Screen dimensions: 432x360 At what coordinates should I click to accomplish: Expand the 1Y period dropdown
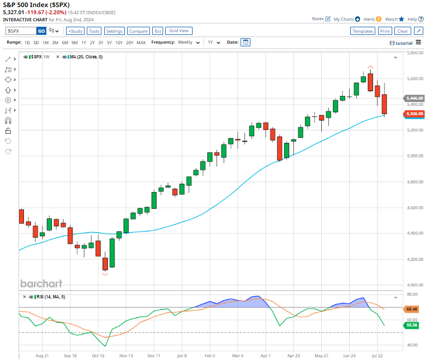point(213,42)
